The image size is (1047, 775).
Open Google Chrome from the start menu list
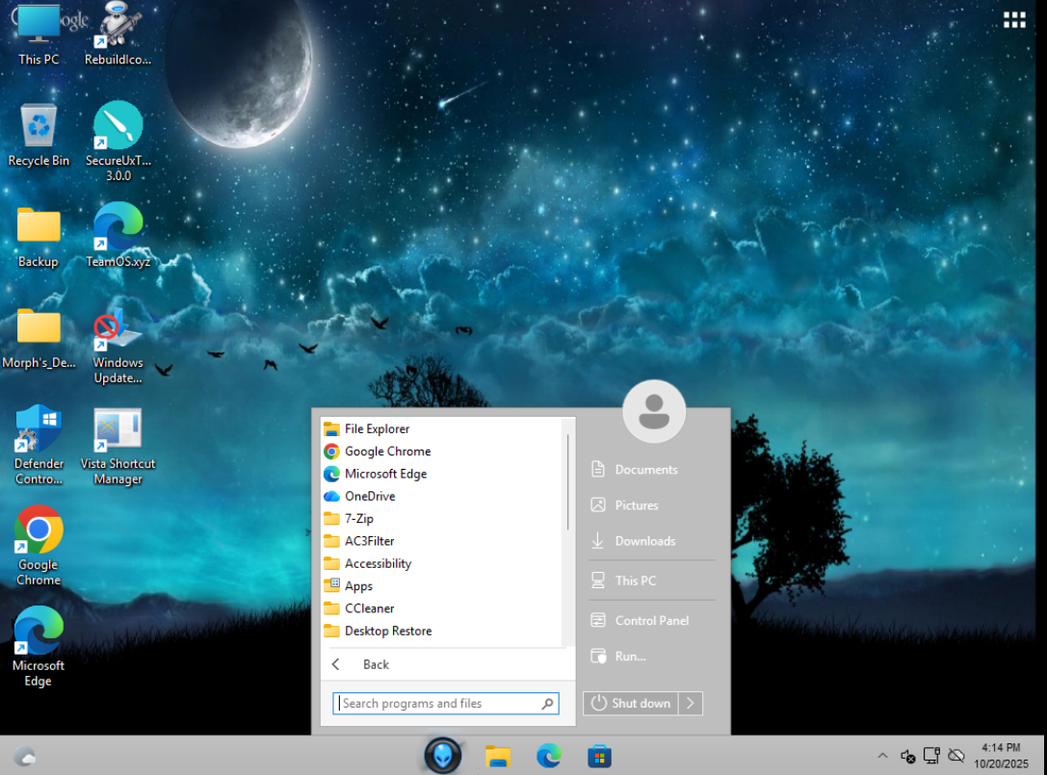tap(387, 452)
